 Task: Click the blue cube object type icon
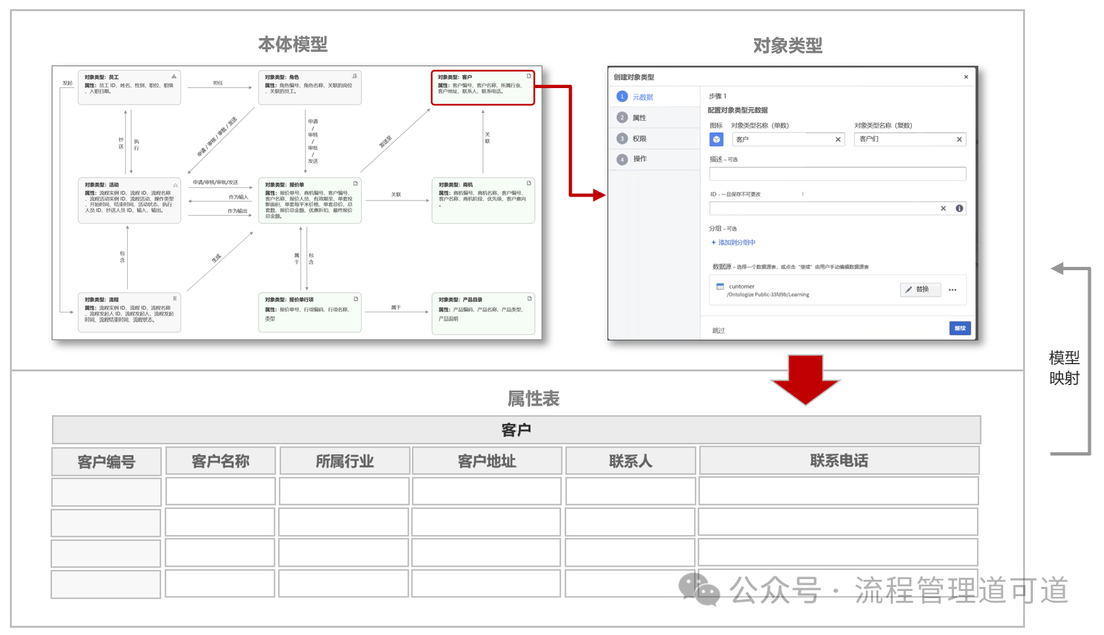pos(716,139)
